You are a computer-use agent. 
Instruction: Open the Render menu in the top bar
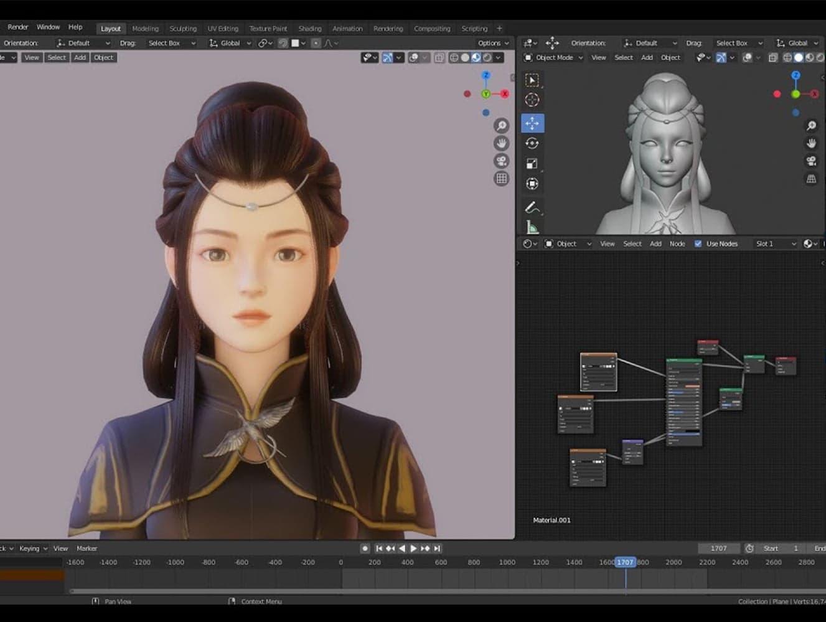point(17,26)
